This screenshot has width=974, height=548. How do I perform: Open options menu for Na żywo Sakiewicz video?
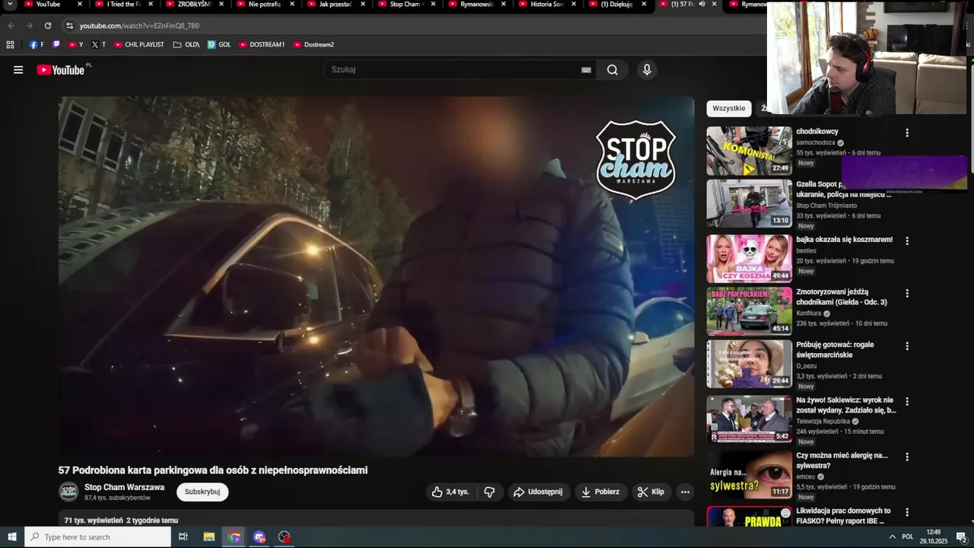pos(907,401)
